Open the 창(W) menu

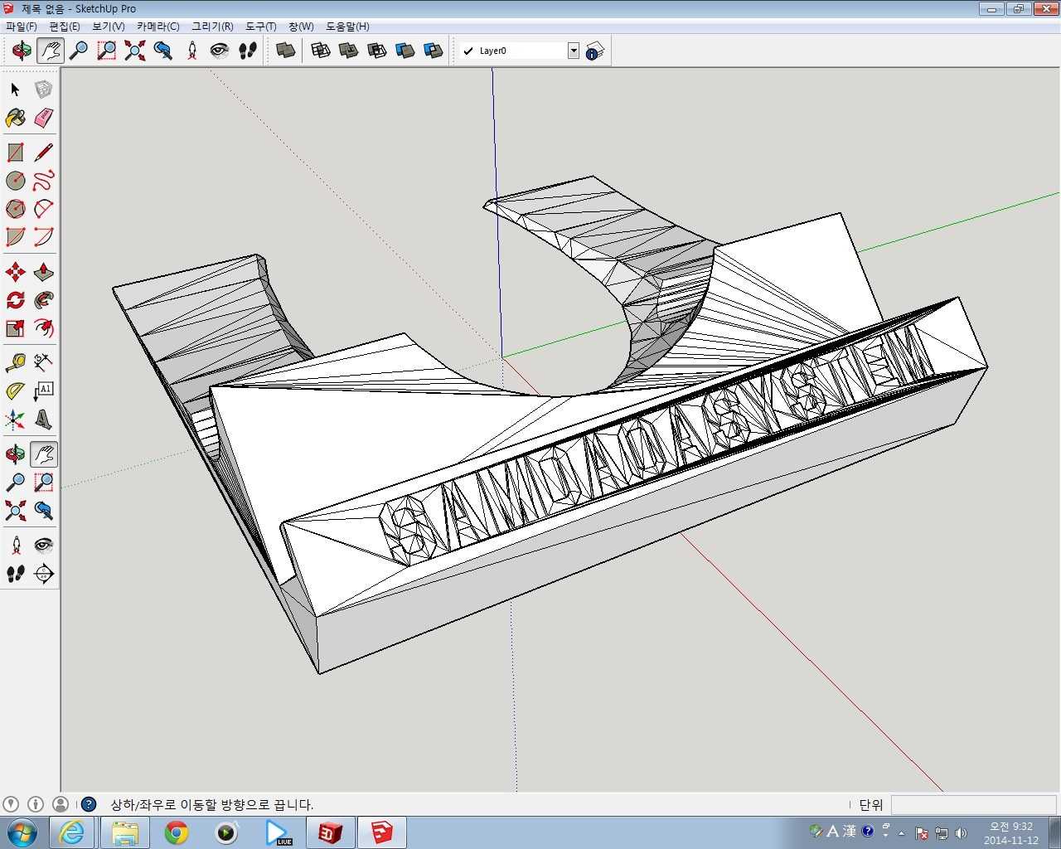point(301,27)
